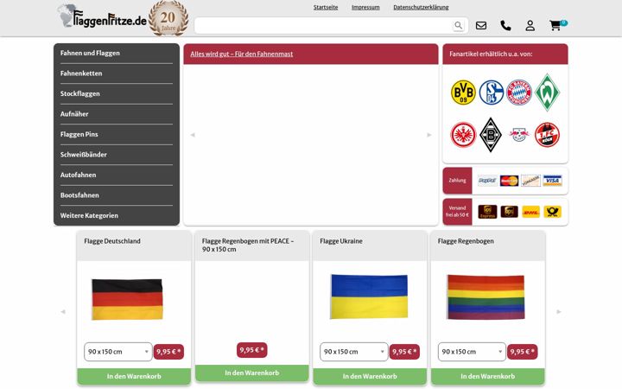Image resolution: width=622 pixels, height=389 pixels.
Task: Select the Borussia Mönchengladbach logo
Action: [x=491, y=135]
